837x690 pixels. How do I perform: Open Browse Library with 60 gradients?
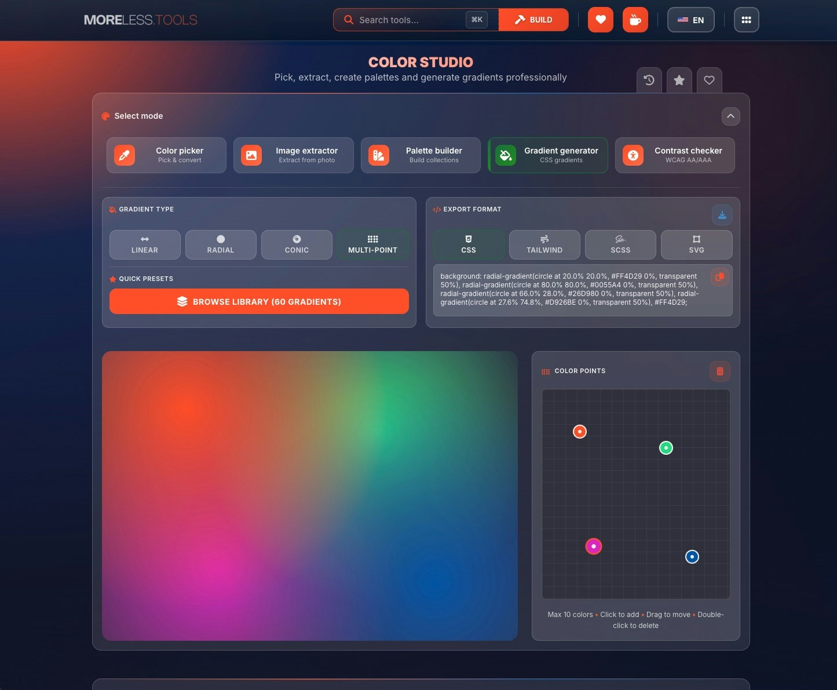(259, 301)
